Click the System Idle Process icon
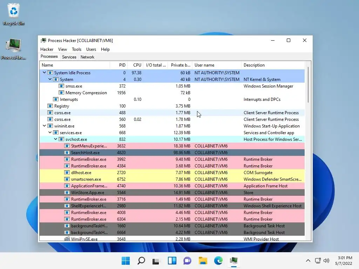Image resolution: width=359 pixels, height=269 pixels. coord(50,73)
